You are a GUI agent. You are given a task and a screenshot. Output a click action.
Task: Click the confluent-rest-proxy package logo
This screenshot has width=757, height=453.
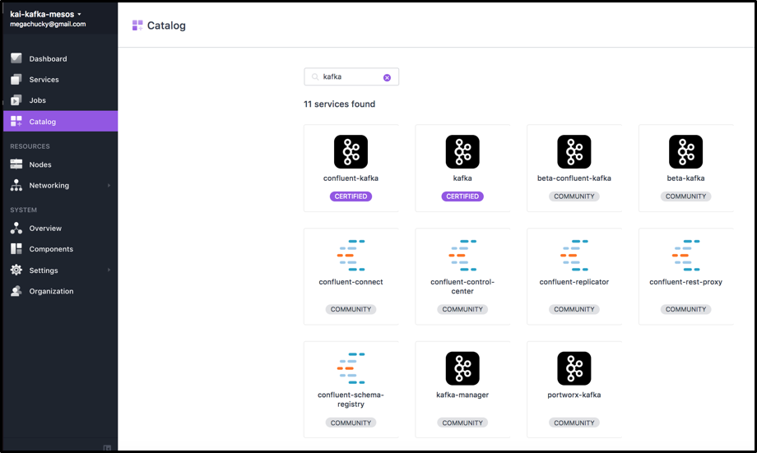[685, 255]
